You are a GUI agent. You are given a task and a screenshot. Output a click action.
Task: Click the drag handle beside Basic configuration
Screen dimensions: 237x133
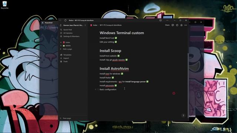point(98,89)
